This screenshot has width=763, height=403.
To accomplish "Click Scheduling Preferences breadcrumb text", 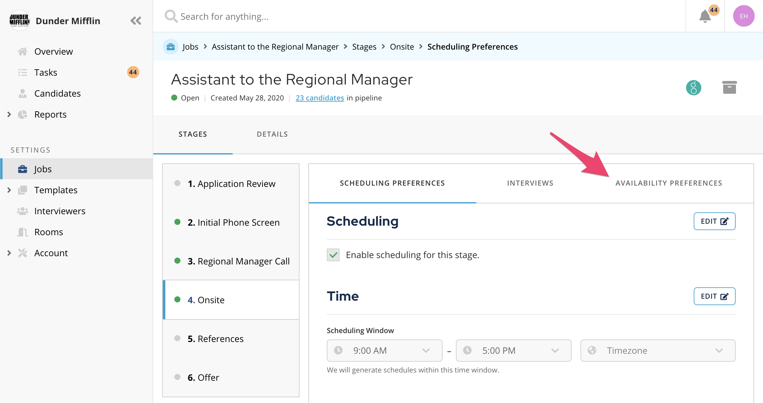I will pyautogui.click(x=472, y=47).
